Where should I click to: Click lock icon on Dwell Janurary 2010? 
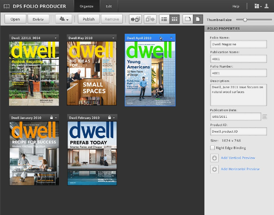[x=52, y=117]
